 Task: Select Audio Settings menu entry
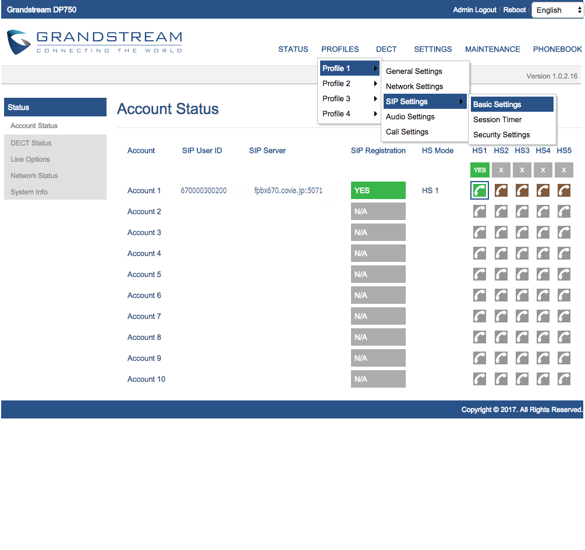424,117
